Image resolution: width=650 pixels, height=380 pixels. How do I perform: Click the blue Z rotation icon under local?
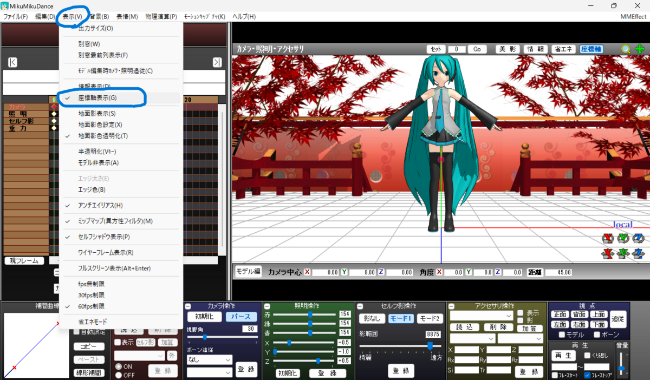639,238
